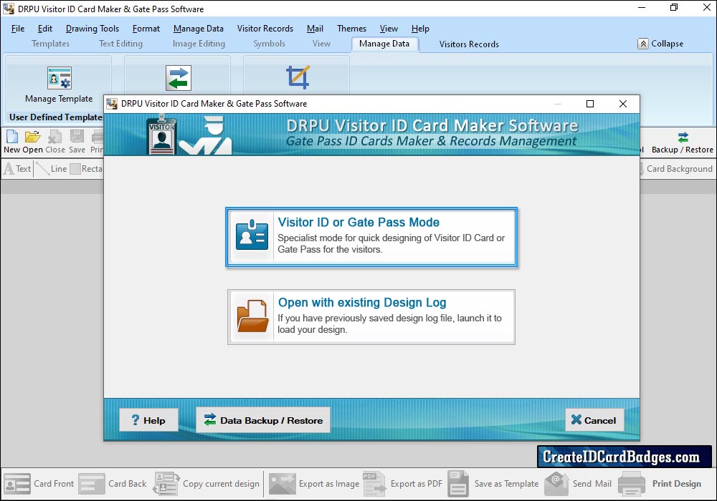Select the Rectangle drawing tool
This screenshot has width=717, height=501.
[87, 169]
